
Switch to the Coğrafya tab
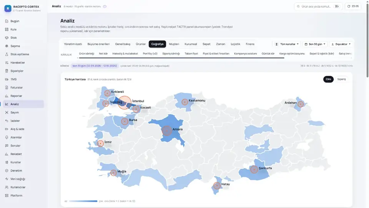tap(157, 44)
